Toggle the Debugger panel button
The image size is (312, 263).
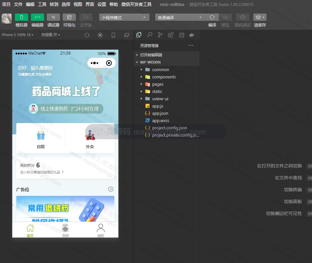(x=53, y=17)
